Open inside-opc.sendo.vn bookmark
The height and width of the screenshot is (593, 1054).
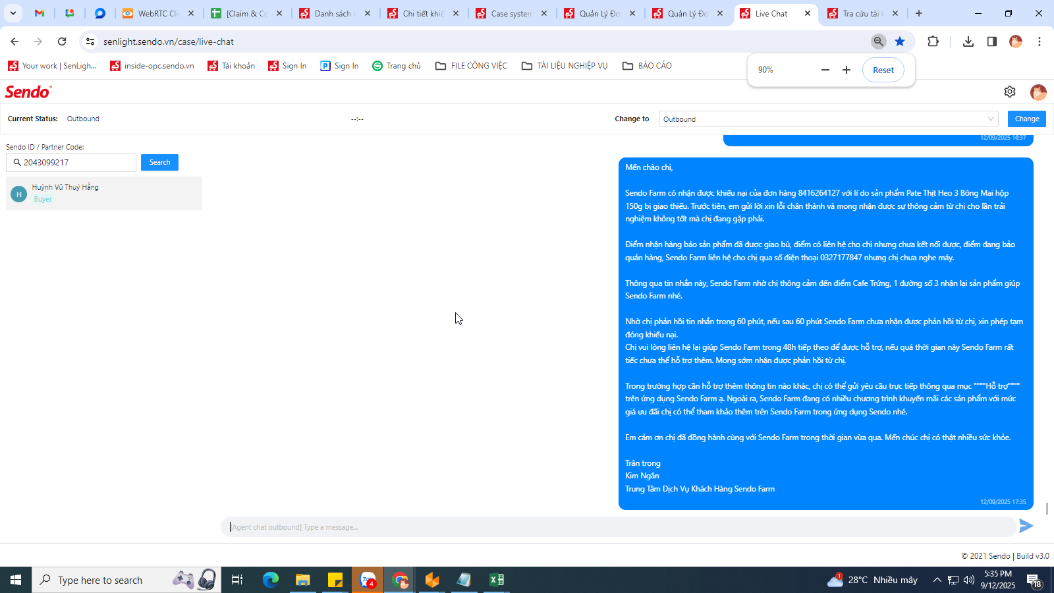click(x=152, y=66)
